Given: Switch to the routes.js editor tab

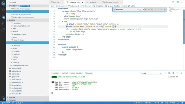Looking at the screenshot, I should point(92,2).
